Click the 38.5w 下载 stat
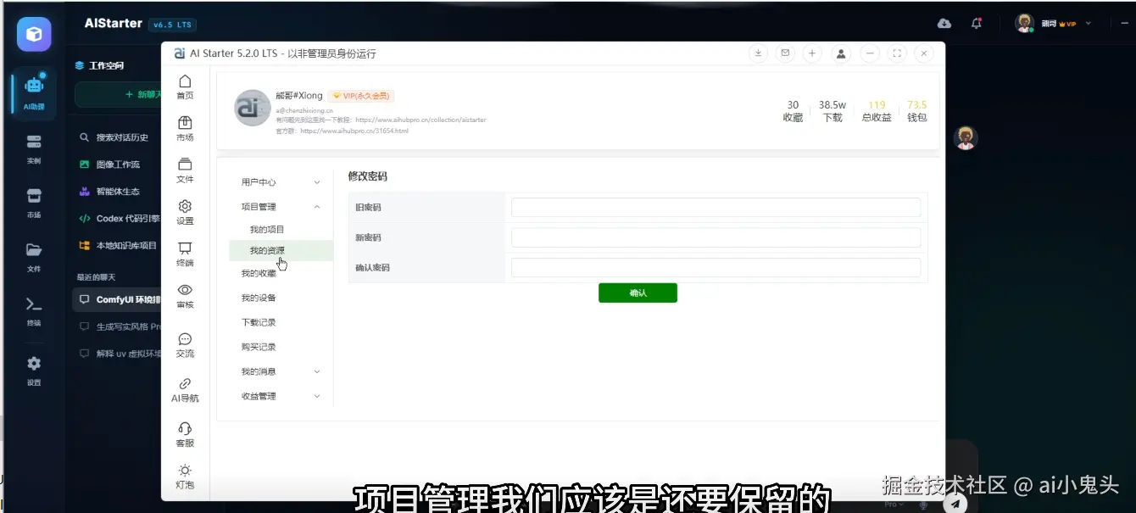This screenshot has height=513, width=1136. [833, 111]
